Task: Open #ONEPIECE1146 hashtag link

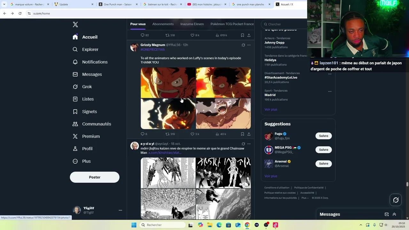Action: pyautogui.click(x=152, y=50)
